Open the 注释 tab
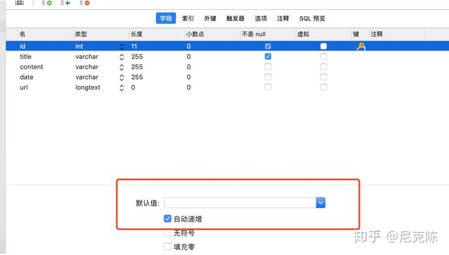Screen dimensions: 449x255 [283, 18]
